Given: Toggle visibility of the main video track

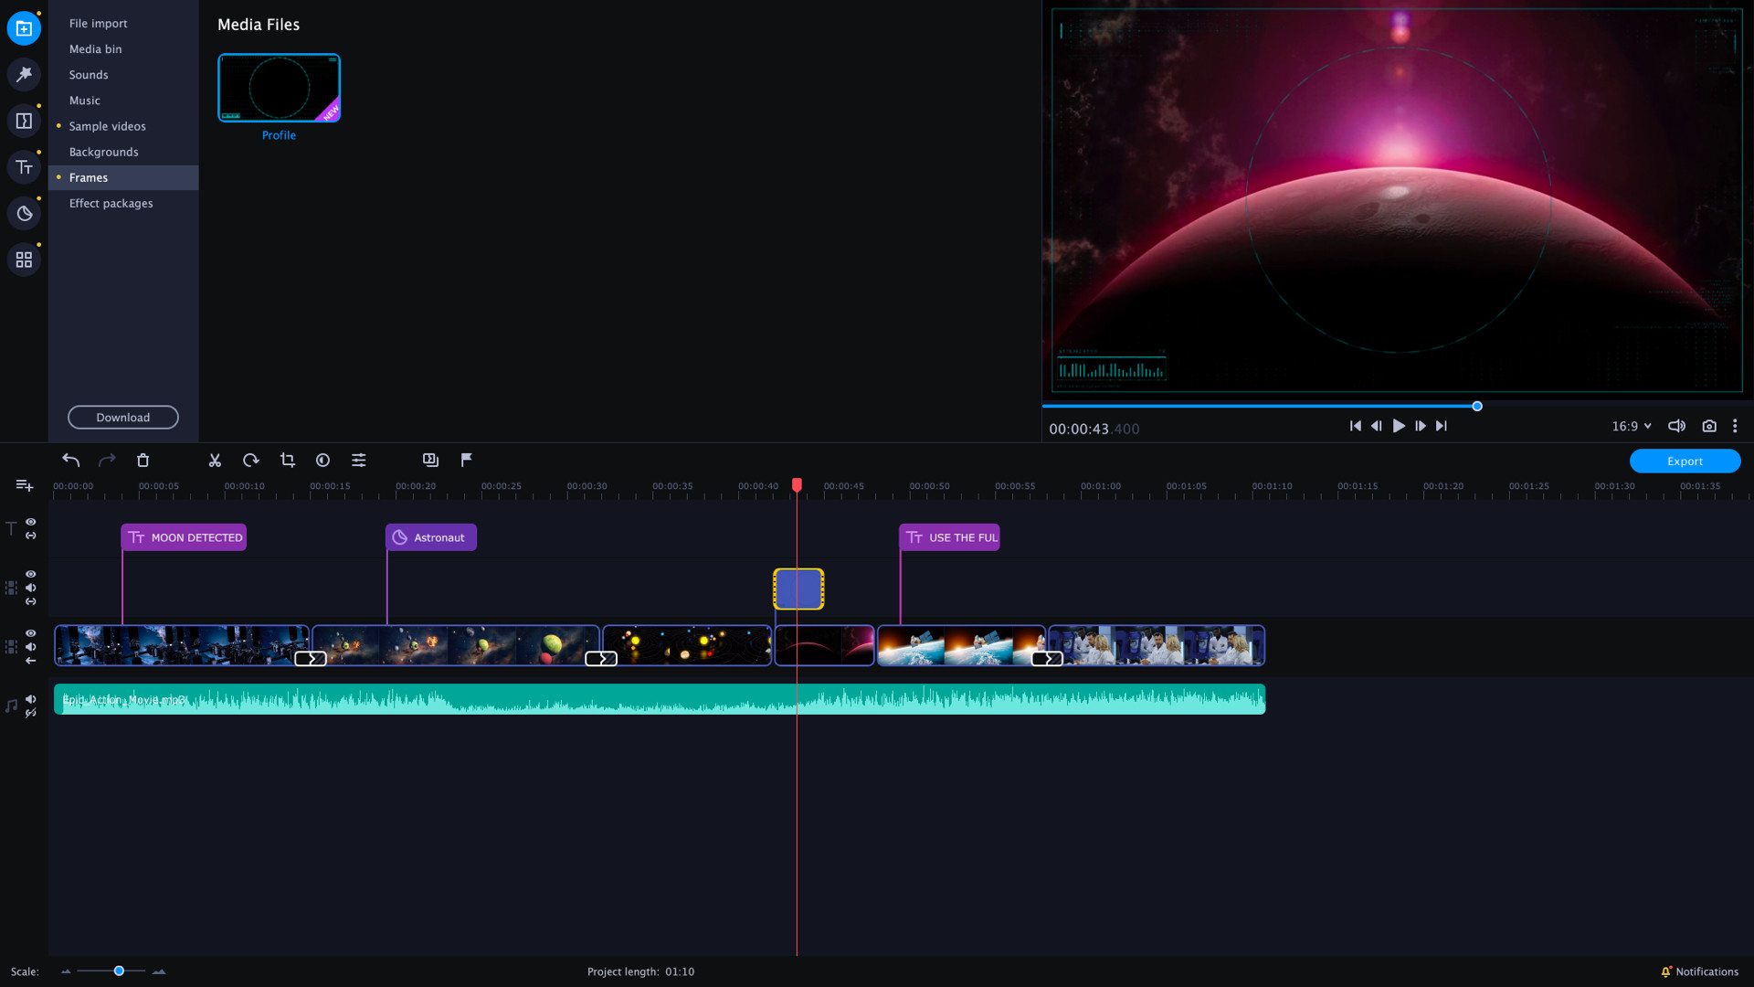Looking at the screenshot, I should [31, 633].
